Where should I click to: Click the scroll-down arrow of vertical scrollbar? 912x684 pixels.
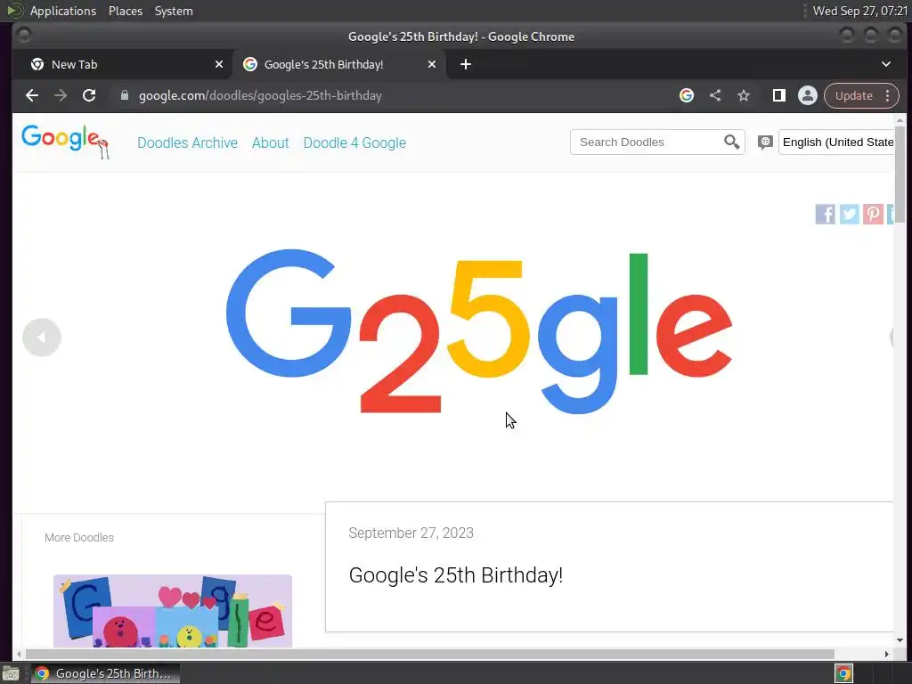900,639
